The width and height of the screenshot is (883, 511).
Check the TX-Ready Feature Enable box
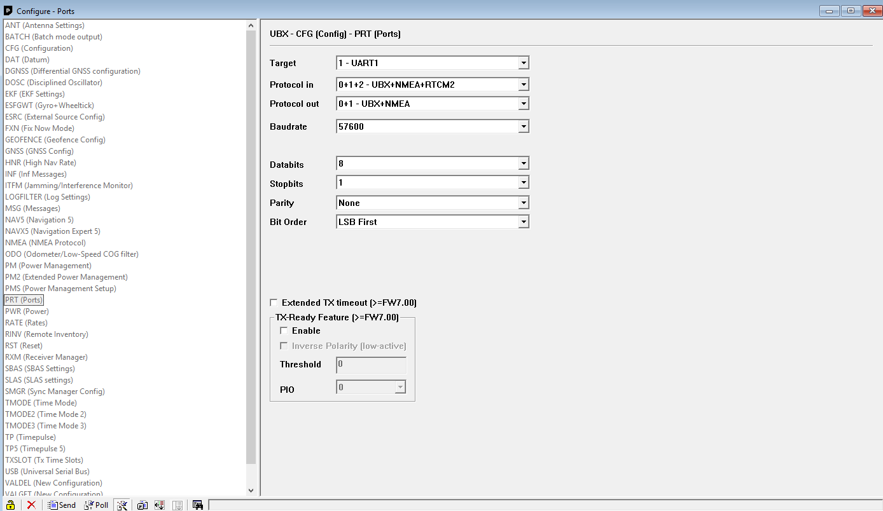284,330
